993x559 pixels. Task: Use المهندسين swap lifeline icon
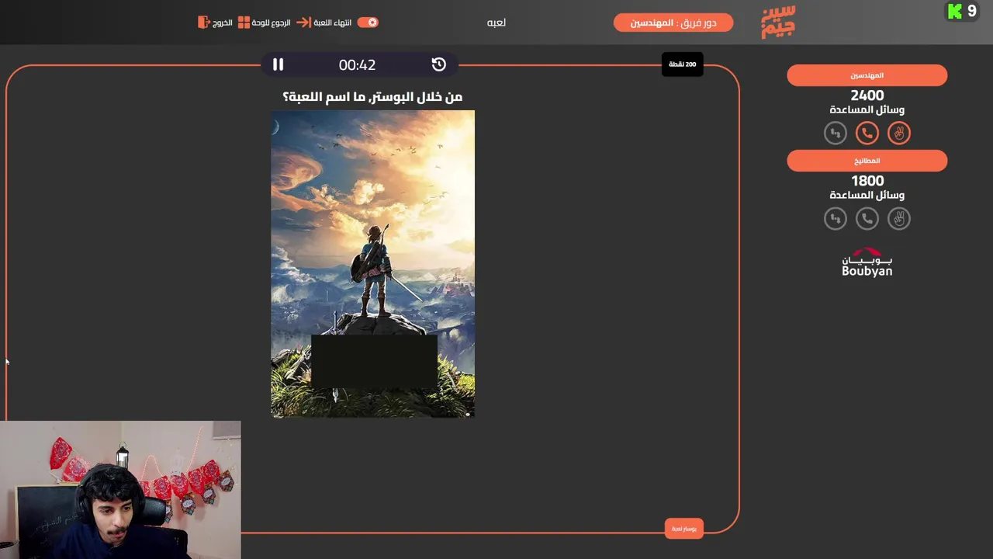[836, 133]
